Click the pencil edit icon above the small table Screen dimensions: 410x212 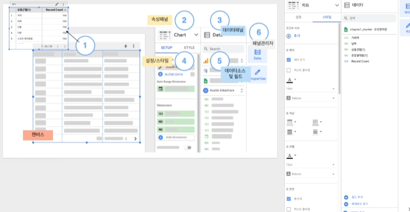57,4
